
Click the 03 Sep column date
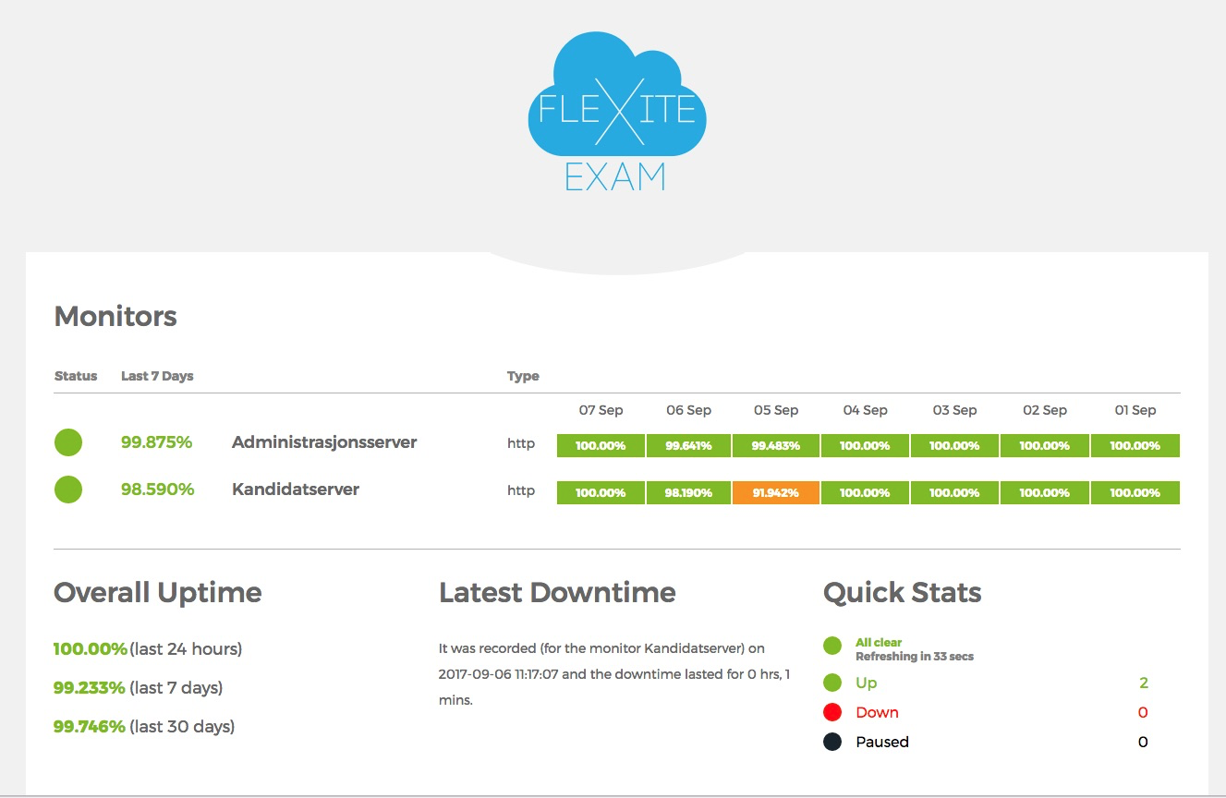(x=954, y=410)
